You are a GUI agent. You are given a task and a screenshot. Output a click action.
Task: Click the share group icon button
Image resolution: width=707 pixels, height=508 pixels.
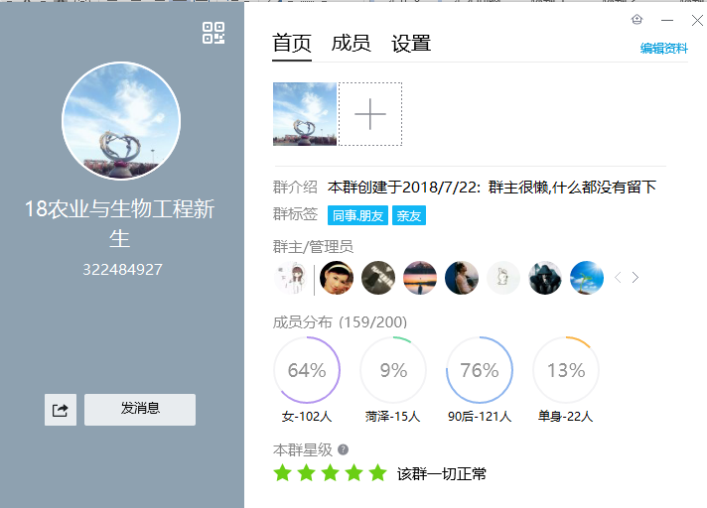(60, 410)
